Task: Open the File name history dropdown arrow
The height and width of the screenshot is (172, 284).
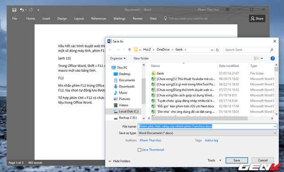Action: [275, 127]
